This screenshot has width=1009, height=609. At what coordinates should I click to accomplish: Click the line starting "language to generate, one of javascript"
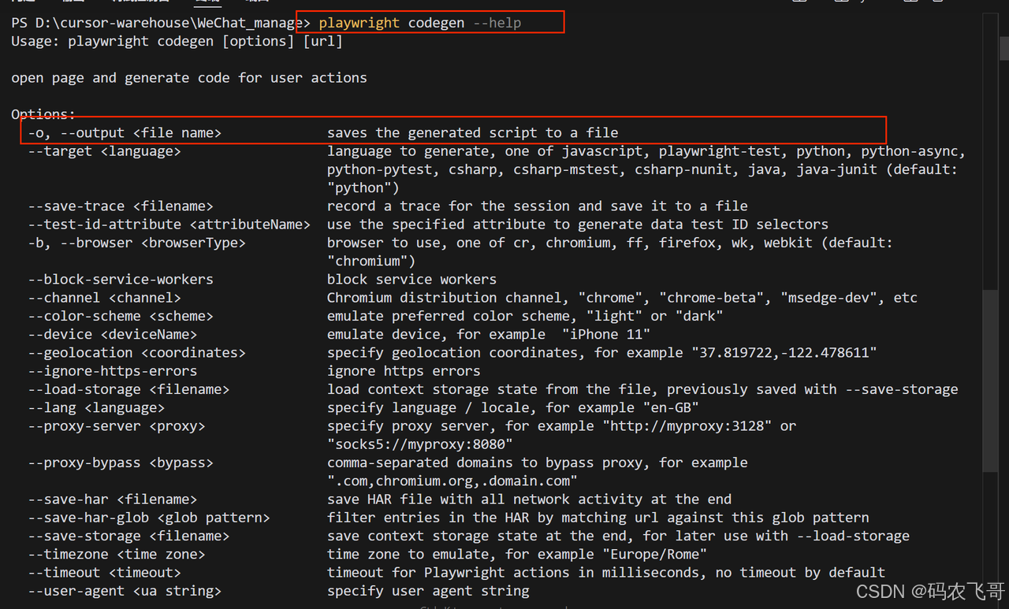[646, 151]
